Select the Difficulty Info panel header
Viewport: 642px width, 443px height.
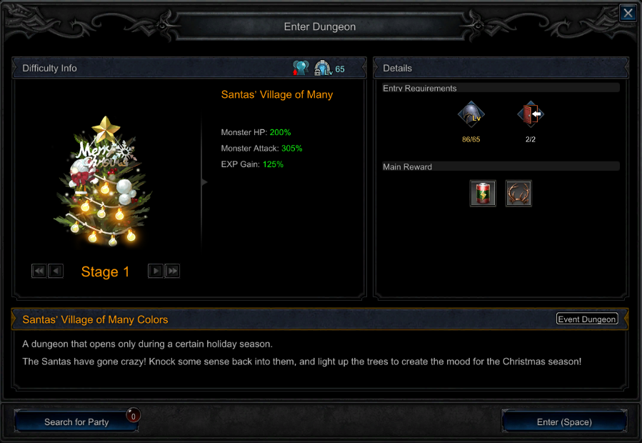click(189, 68)
